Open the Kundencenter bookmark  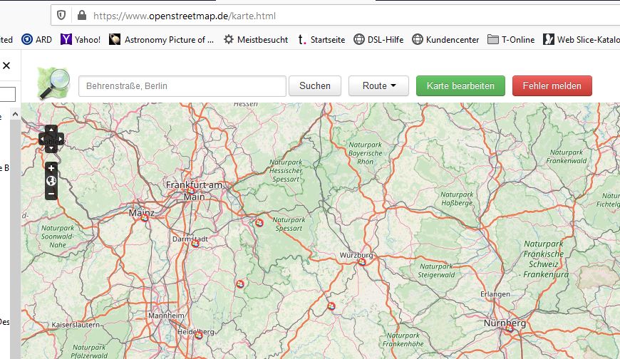[445, 40]
